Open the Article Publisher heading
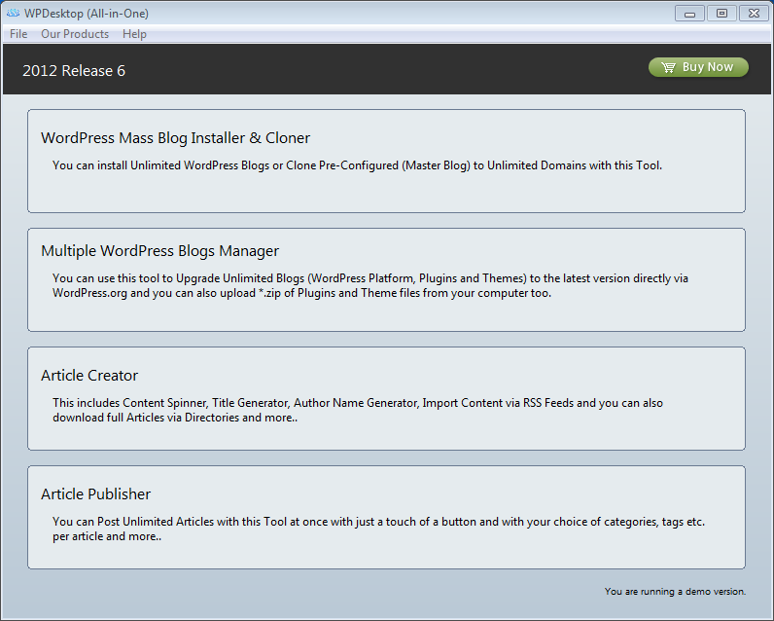This screenshot has width=774, height=621. [95, 494]
